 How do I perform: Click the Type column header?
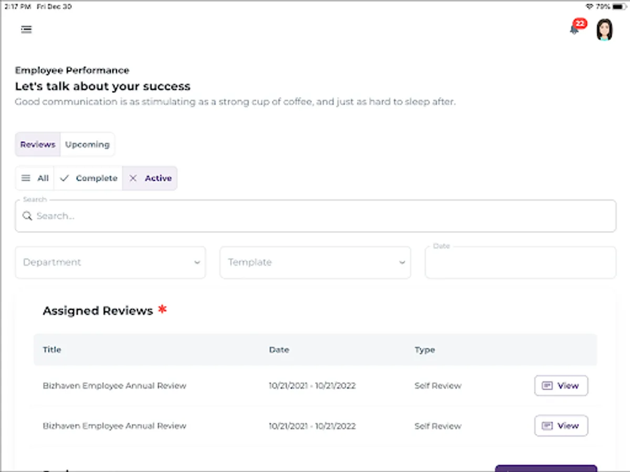[x=425, y=350]
